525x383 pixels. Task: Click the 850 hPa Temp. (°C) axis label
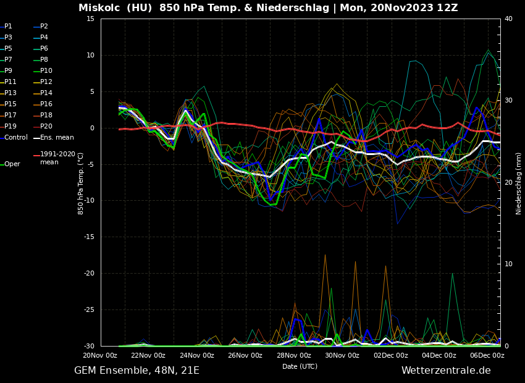click(81, 183)
